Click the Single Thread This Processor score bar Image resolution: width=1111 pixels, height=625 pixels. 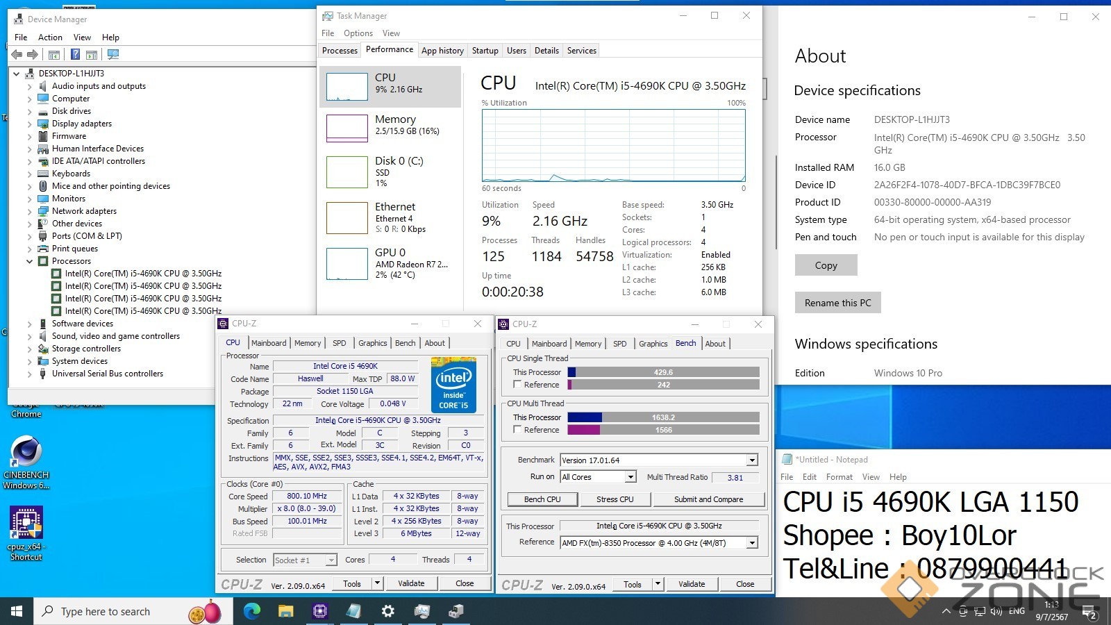[663, 372]
